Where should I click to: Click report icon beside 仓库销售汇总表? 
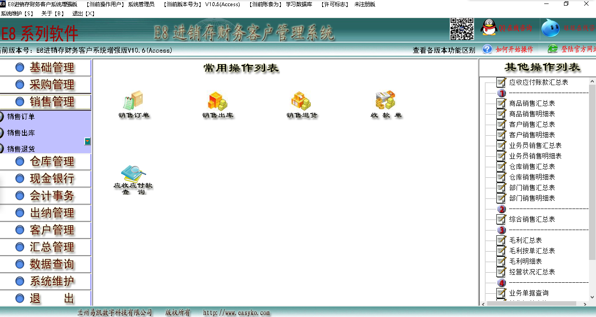501,166
